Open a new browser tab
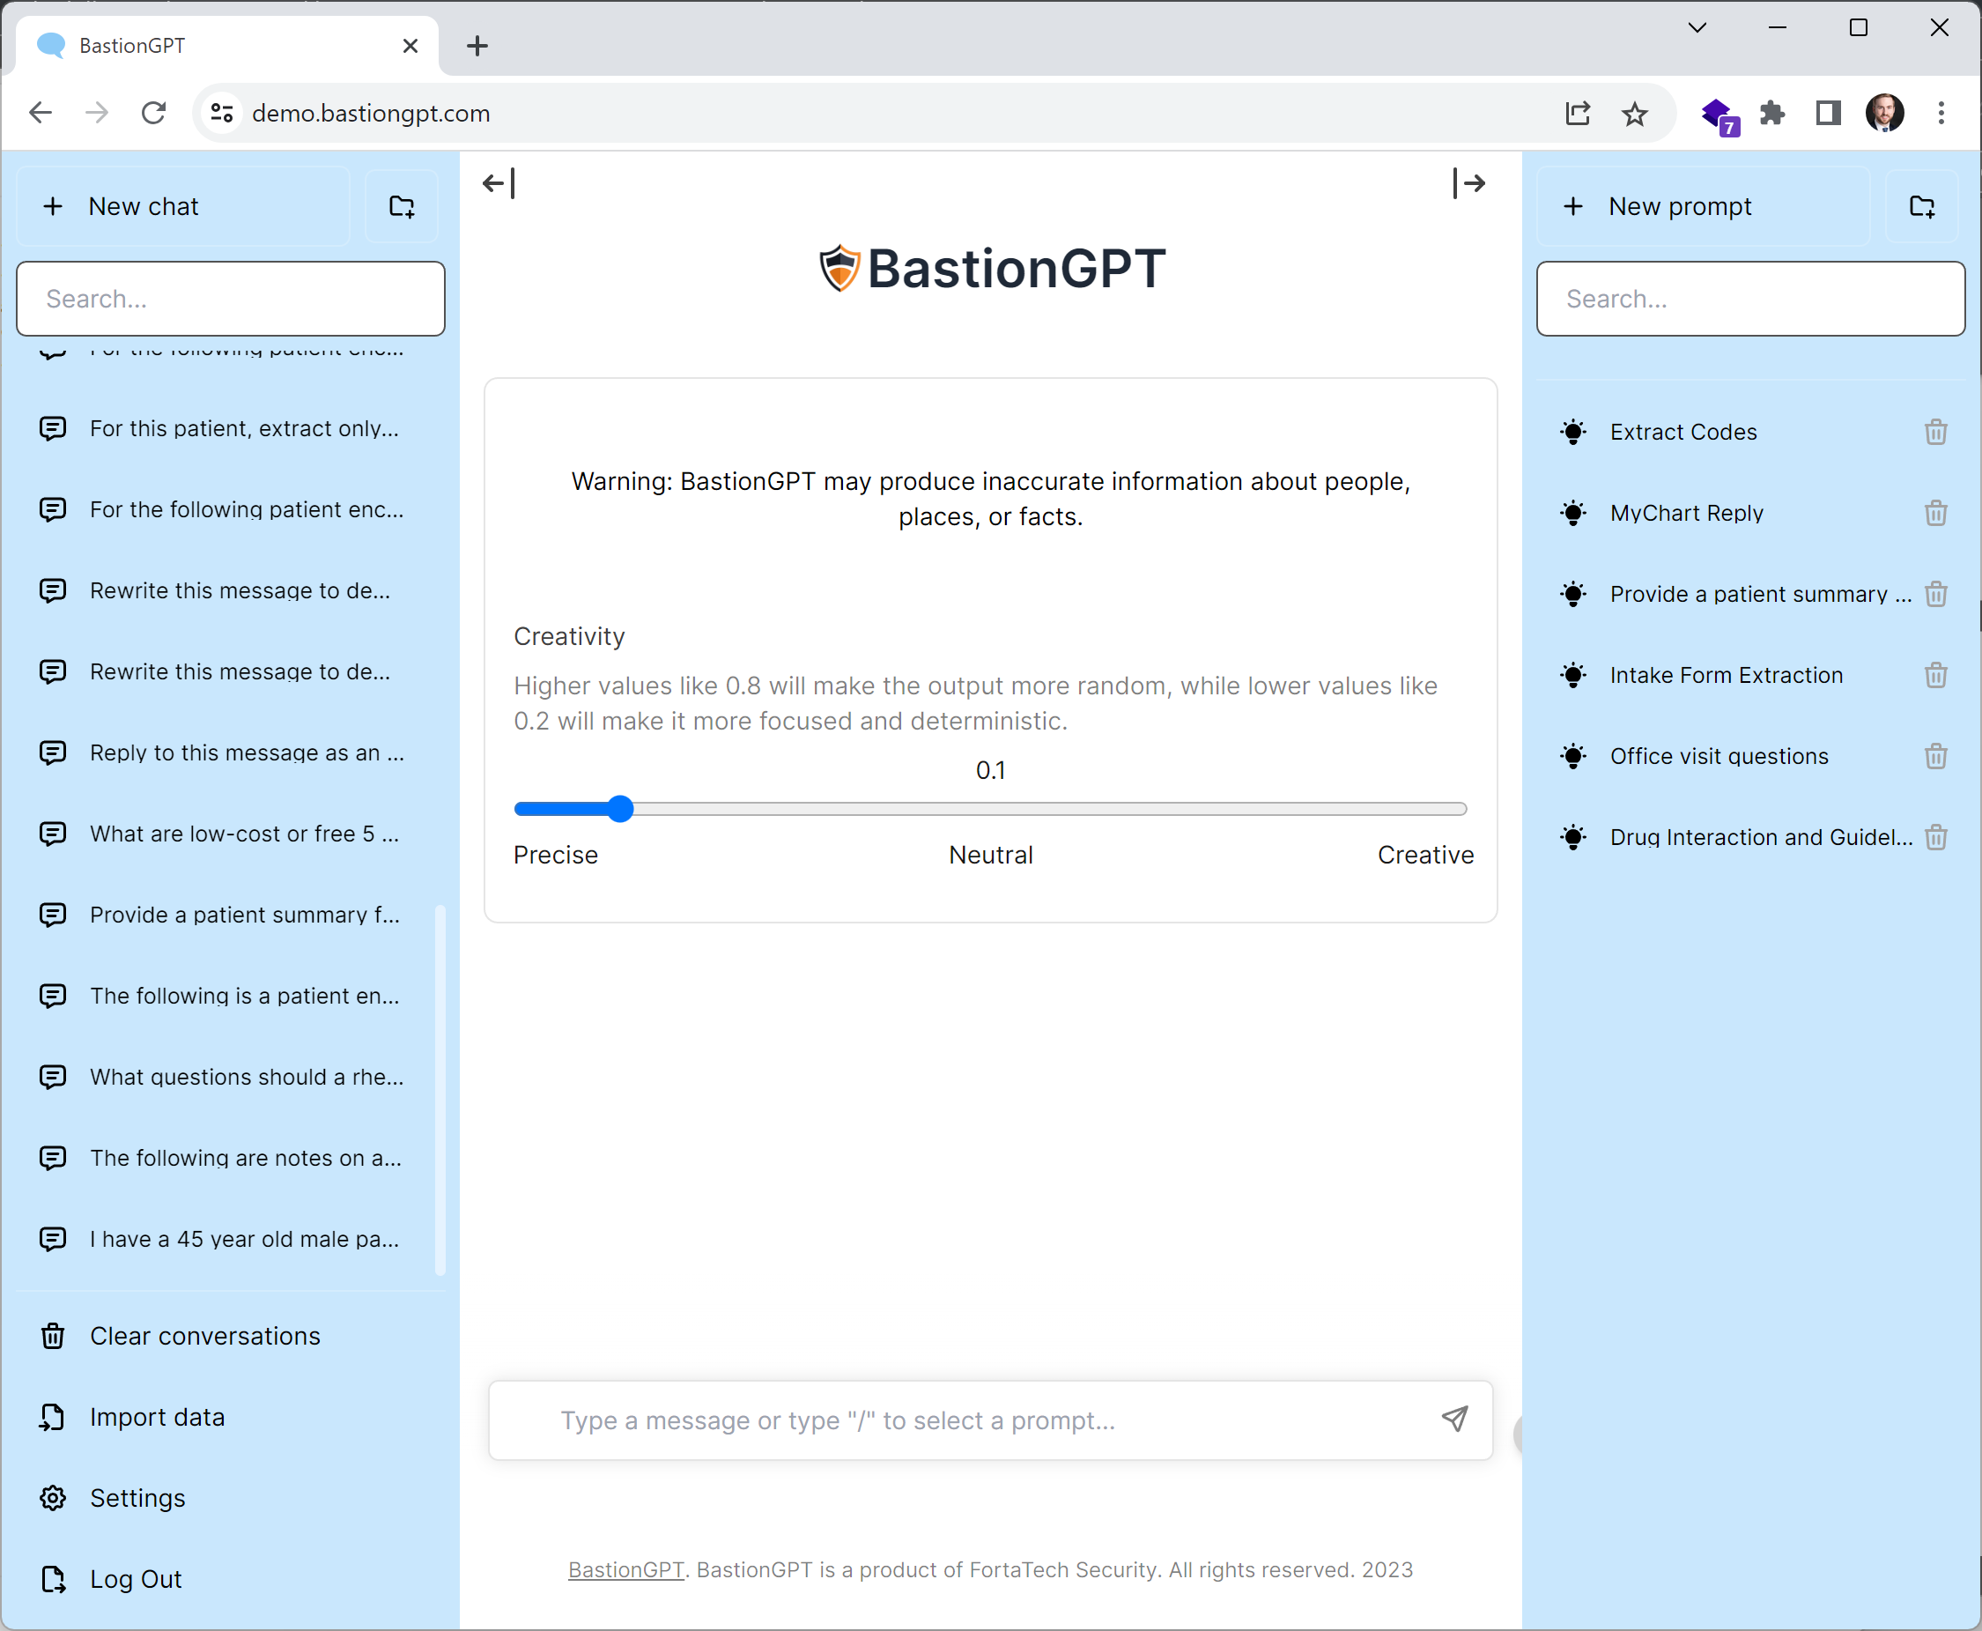This screenshot has width=1982, height=1631. coord(477,45)
